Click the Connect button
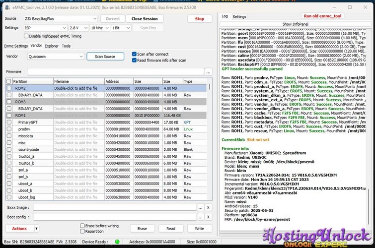 coord(113,19)
